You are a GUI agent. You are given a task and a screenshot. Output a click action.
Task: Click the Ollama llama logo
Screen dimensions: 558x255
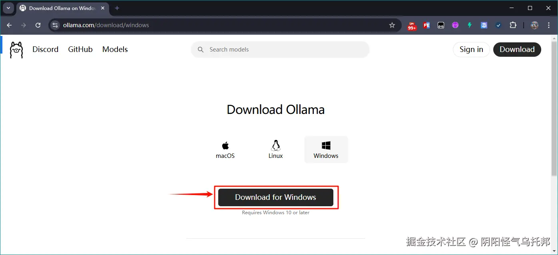pos(16,49)
